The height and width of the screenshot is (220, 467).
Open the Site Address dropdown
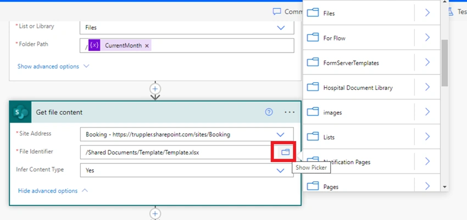pyautogui.click(x=280, y=135)
